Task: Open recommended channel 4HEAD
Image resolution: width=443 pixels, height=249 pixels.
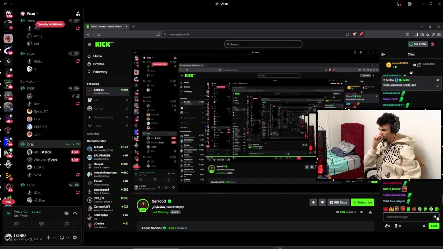Action: point(108,149)
